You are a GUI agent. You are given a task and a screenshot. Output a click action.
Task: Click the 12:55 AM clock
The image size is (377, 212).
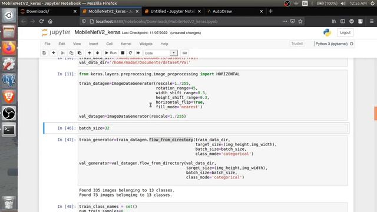coord(359,4)
